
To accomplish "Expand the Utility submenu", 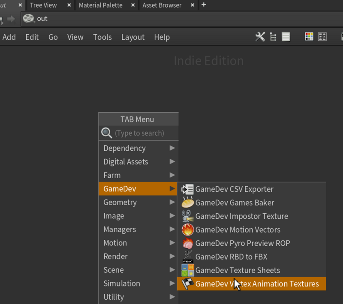I will coord(138,297).
